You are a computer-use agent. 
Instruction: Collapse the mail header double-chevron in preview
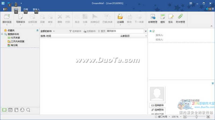point(150,31)
